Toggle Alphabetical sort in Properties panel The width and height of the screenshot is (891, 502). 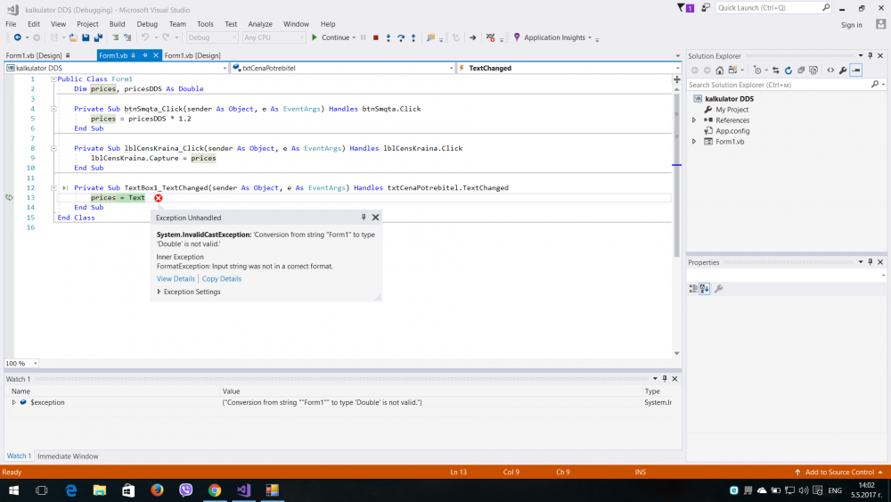coord(705,289)
